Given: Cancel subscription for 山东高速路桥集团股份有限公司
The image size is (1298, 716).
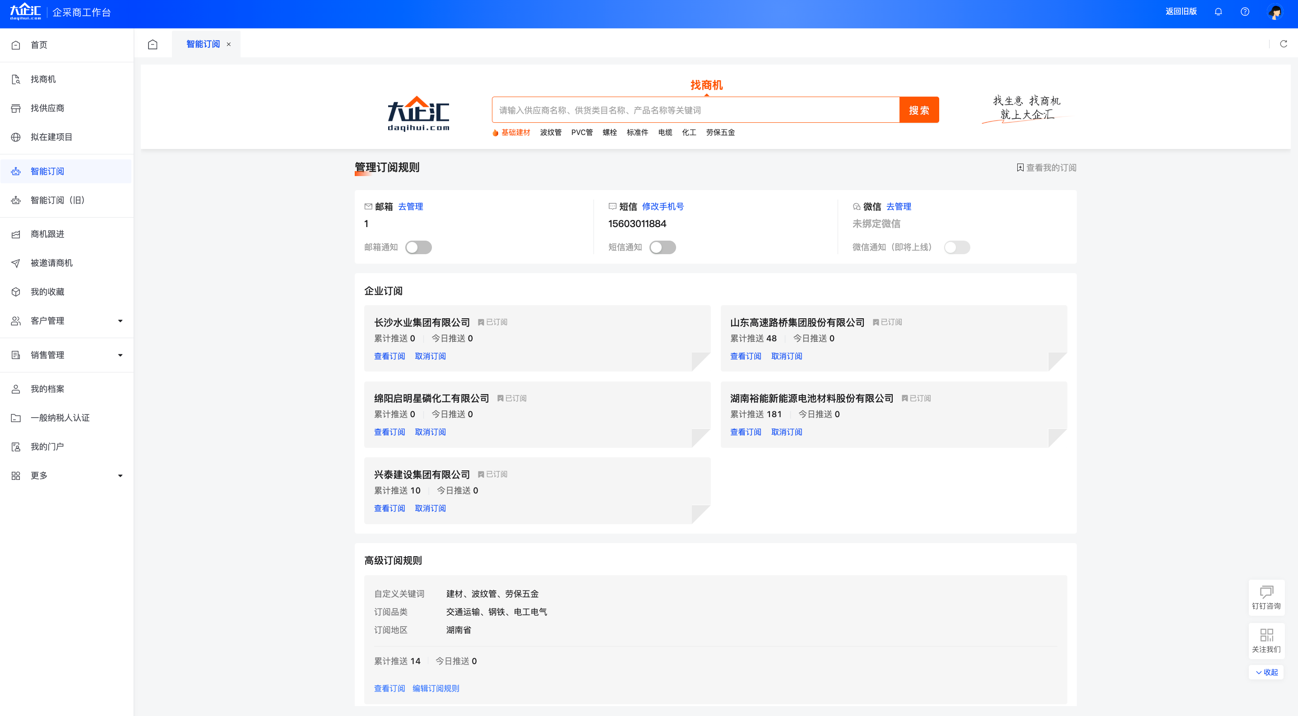Looking at the screenshot, I should 787,356.
